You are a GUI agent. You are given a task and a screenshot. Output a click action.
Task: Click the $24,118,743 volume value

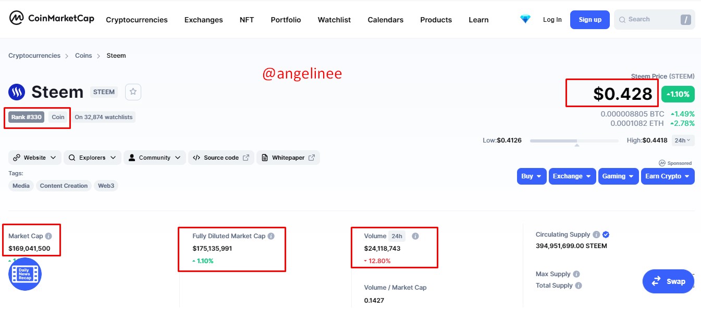[x=382, y=249]
